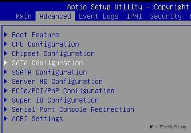Image resolution: width=191 pixels, height=133 pixels.
Task: Enter CPU Configuration settings
Action: [x=45, y=44]
